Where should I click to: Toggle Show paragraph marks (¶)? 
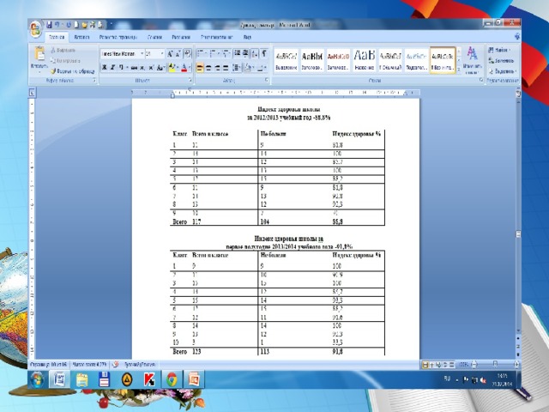264,53
